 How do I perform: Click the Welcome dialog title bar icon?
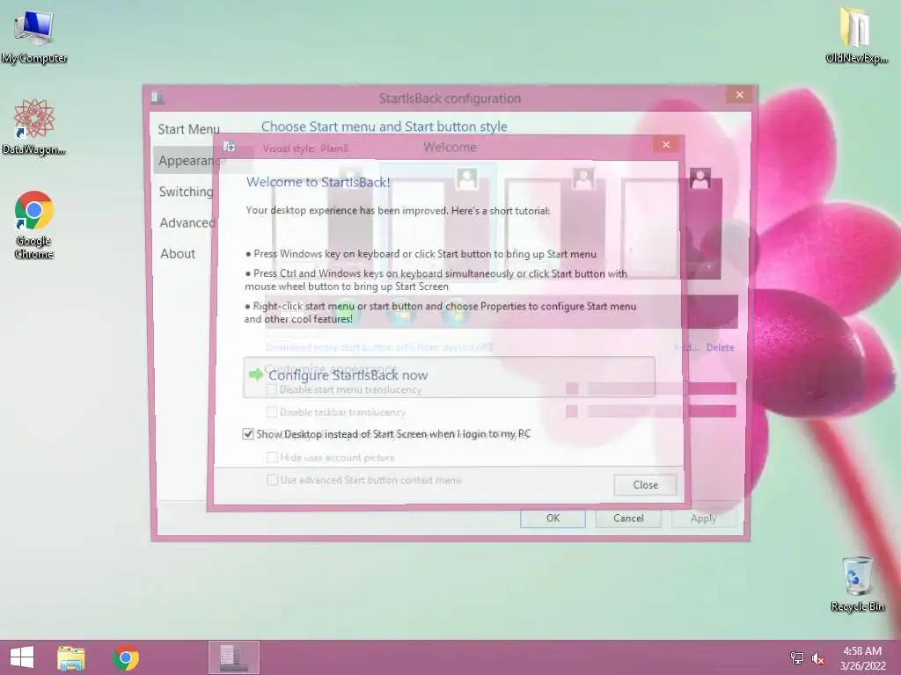click(x=230, y=147)
